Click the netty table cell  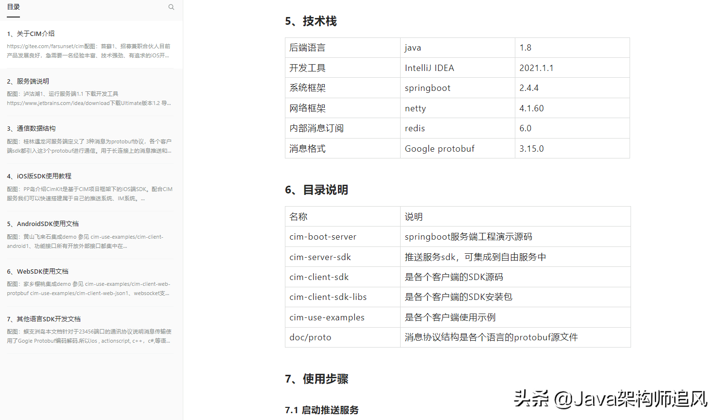(457, 108)
